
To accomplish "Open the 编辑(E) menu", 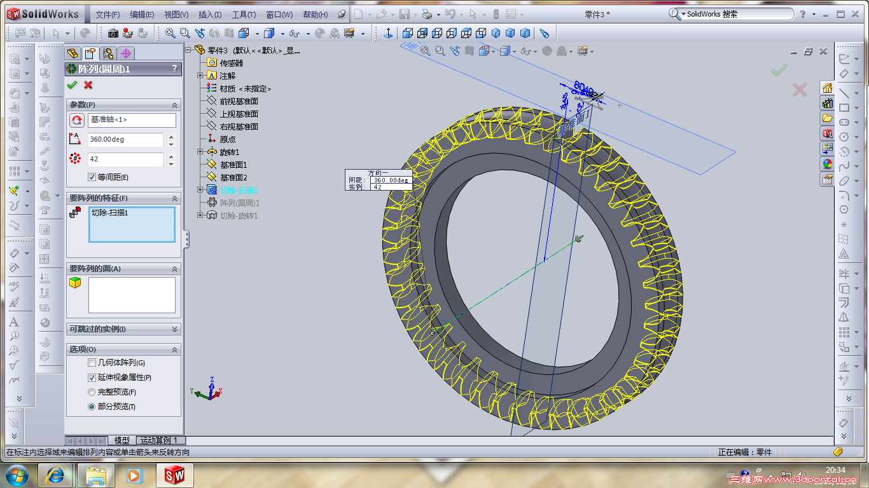I will click(x=142, y=15).
